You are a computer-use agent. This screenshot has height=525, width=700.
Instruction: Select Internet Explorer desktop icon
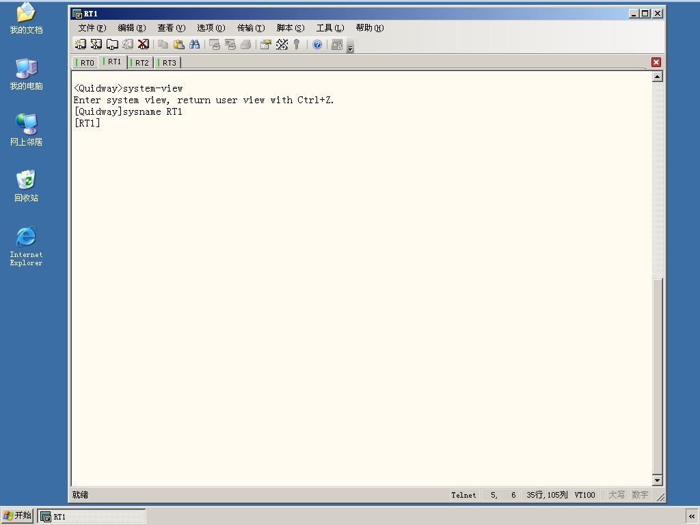26,246
